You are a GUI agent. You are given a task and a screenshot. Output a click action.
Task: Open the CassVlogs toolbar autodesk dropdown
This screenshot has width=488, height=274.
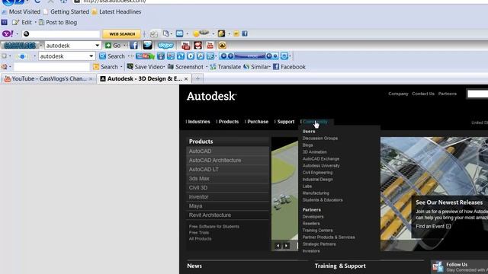[97, 46]
